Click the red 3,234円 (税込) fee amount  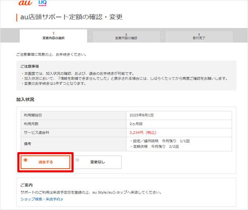point(143,132)
